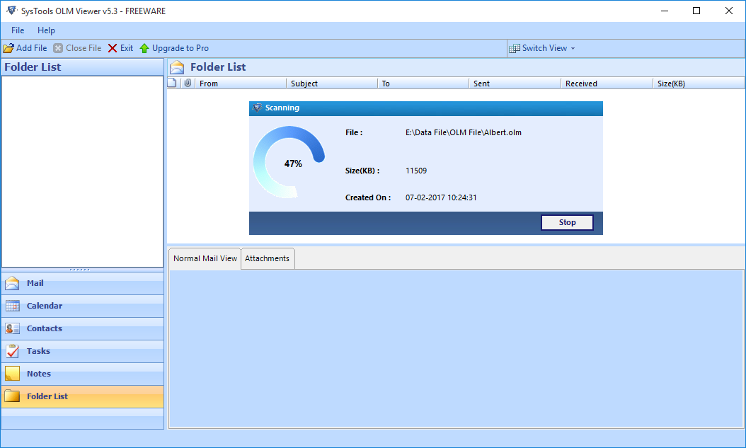Sort by the Received column header
The width and height of the screenshot is (746, 448).
coord(607,84)
